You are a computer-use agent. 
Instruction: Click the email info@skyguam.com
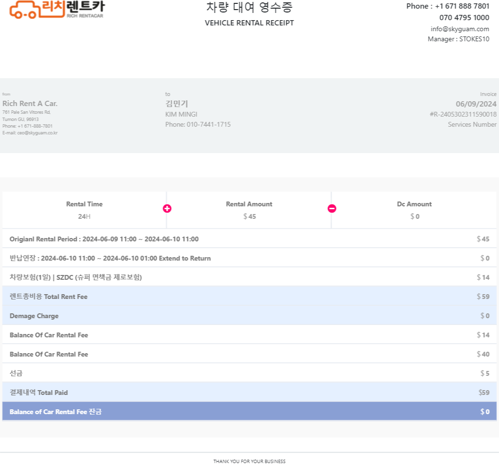(460, 29)
